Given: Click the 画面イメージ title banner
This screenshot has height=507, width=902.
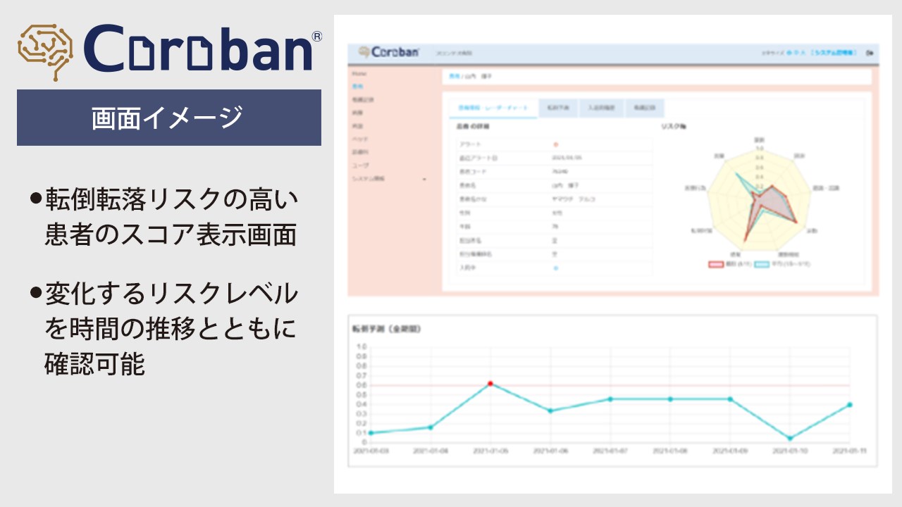Looking at the screenshot, I should [169, 118].
